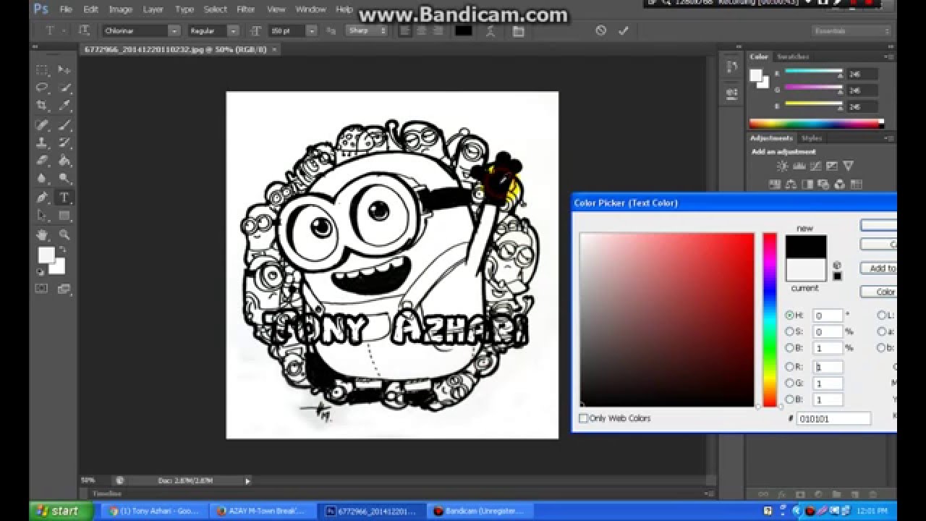
Task: Select the H radio button in Color Picker
Action: coord(789,315)
